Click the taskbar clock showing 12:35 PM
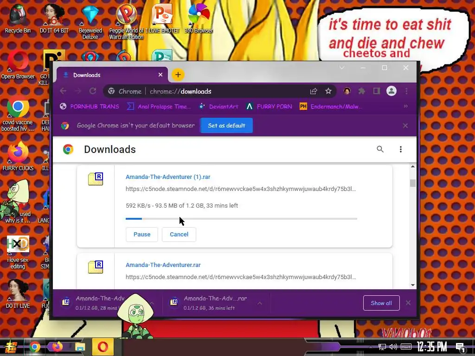Viewport: 475px width, 356px height. pos(432,347)
